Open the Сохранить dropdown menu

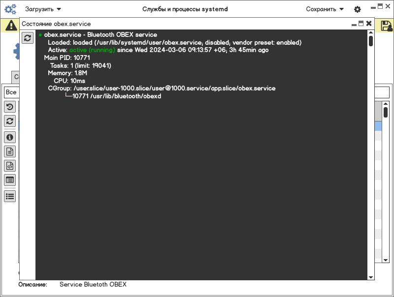click(x=325, y=9)
